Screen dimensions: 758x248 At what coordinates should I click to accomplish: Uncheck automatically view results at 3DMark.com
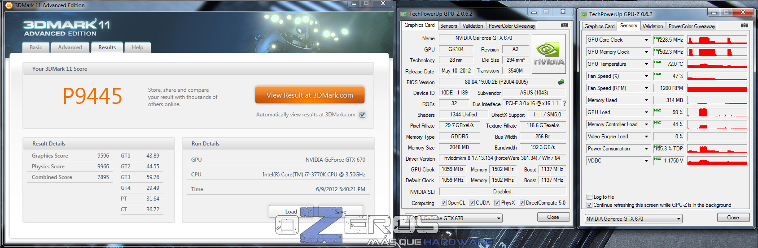[x=363, y=115]
